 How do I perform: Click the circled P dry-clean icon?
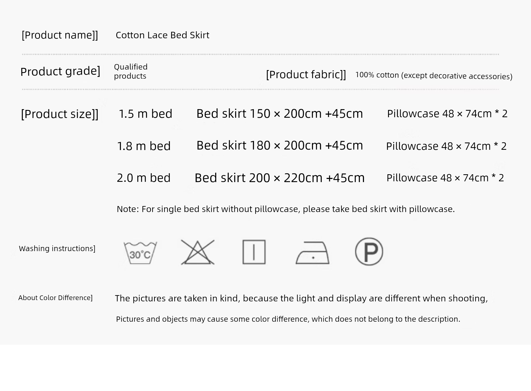coord(369,251)
